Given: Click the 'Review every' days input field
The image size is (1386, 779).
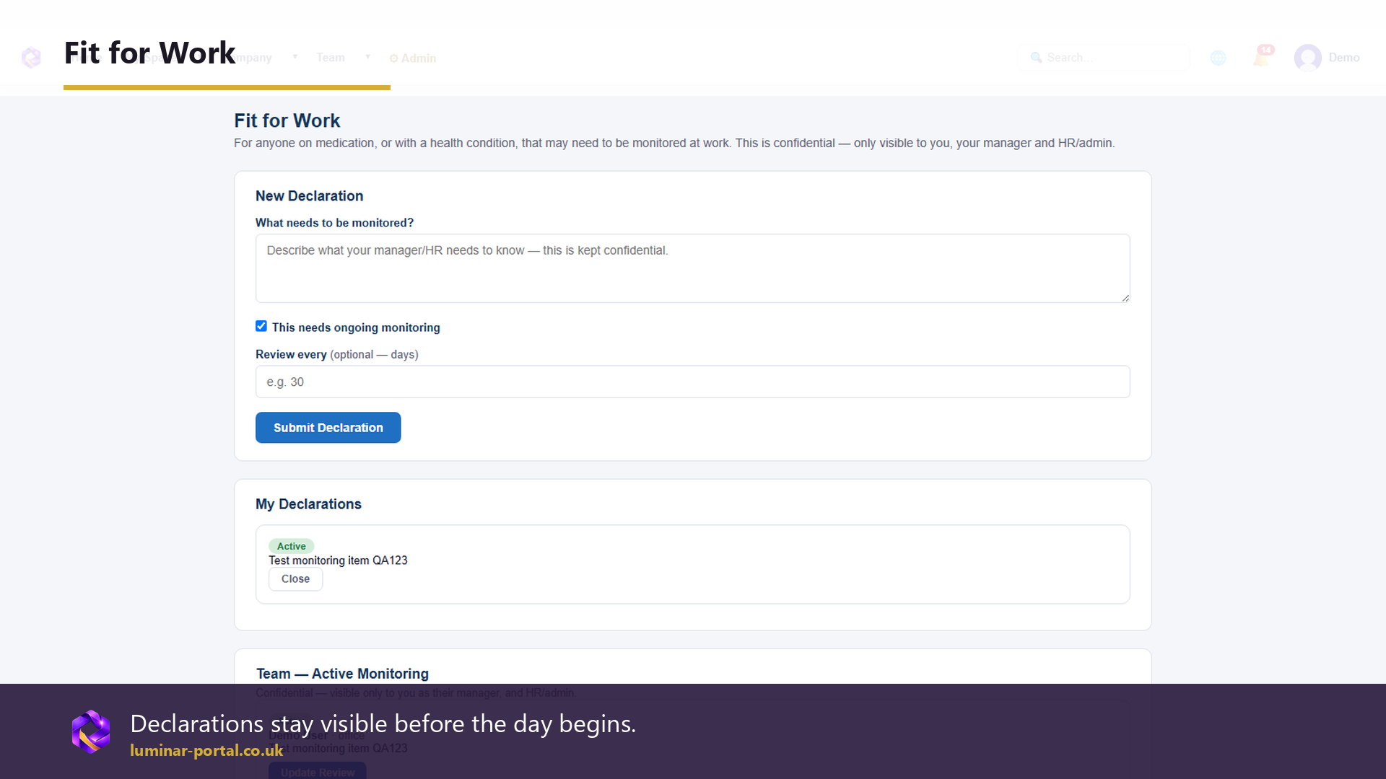Looking at the screenshot, I should 692,382.
